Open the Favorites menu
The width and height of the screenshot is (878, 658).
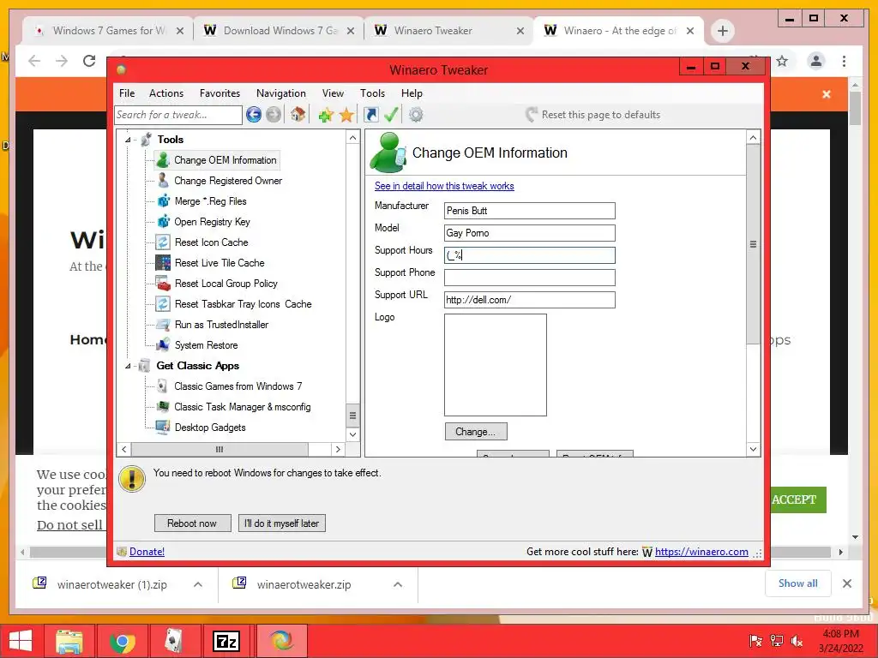219,93
